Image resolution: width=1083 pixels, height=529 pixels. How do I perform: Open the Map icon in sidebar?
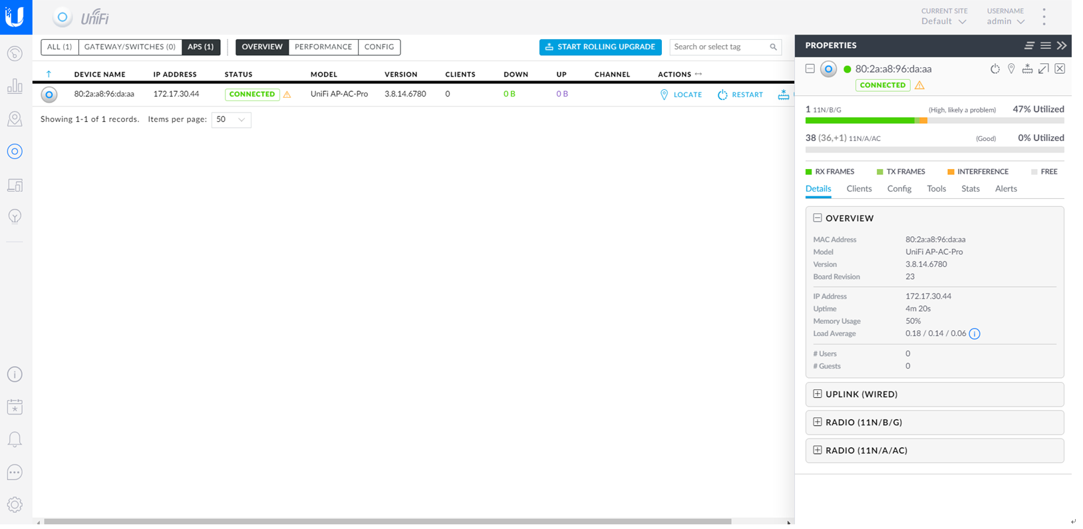click(15, 119)
